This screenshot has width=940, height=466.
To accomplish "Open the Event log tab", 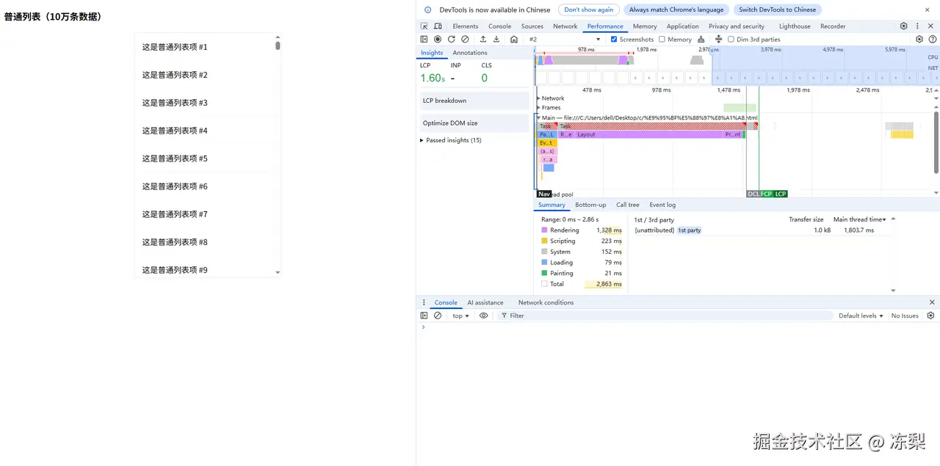I will [662, 205].
